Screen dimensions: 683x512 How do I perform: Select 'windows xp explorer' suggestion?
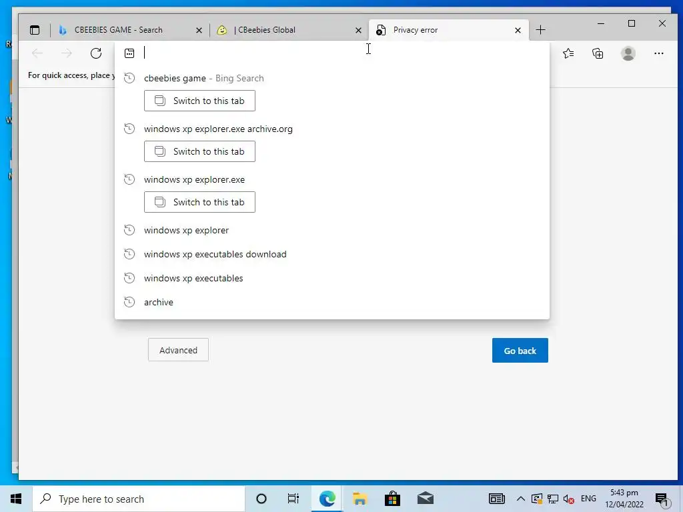(x=332, y=230)
